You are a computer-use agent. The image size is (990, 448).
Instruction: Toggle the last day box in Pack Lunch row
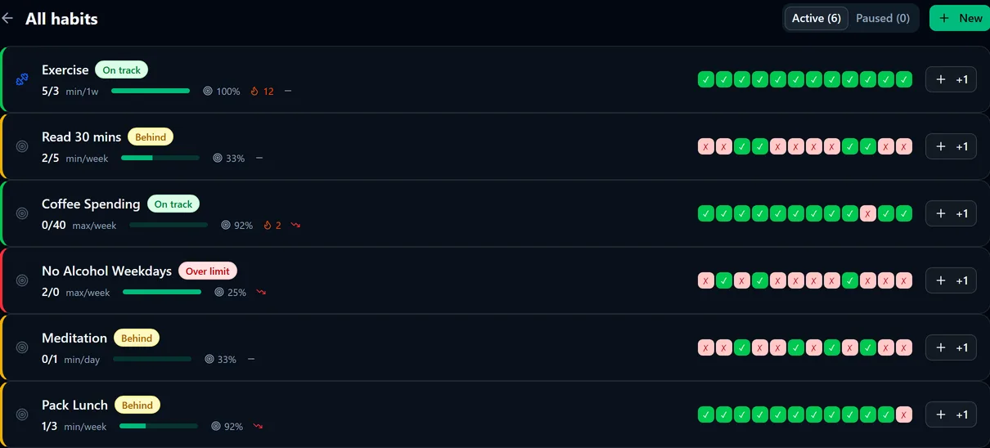pyautogui.click(x=904, y=414)
